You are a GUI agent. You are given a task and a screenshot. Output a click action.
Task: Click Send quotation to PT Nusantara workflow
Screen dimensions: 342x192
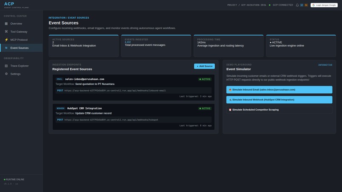pos(95,84)
